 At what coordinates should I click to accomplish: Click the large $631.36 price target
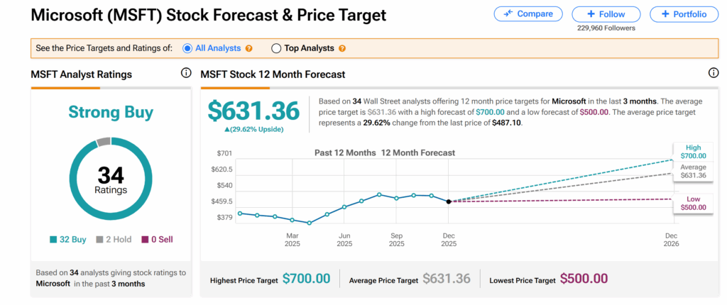tap(253, 111)
